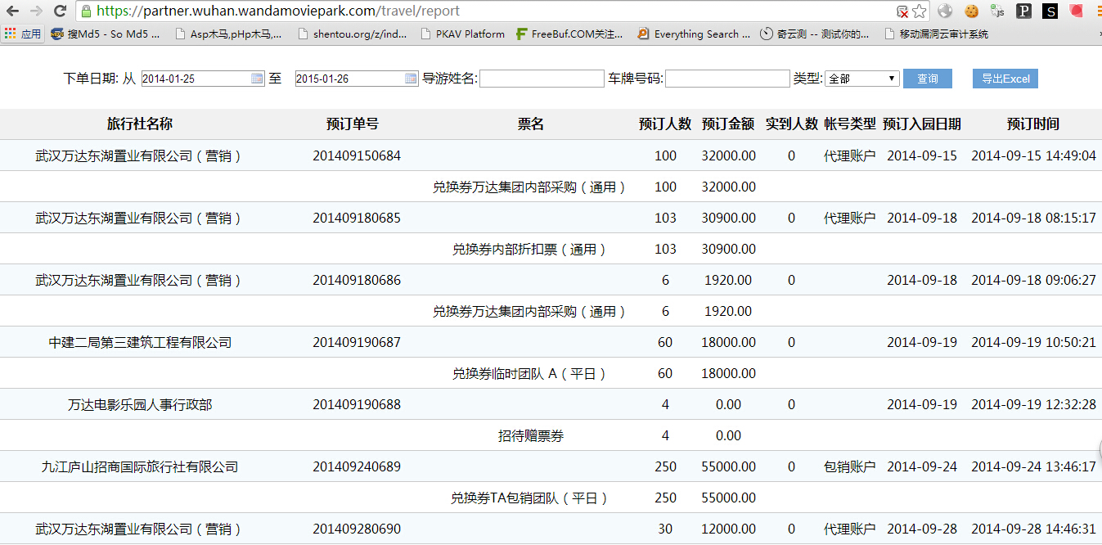The width and height of the screenshot is (1102, 545).
Task: Click the blocked popup icon in address bar
Action: pos(902,11)
